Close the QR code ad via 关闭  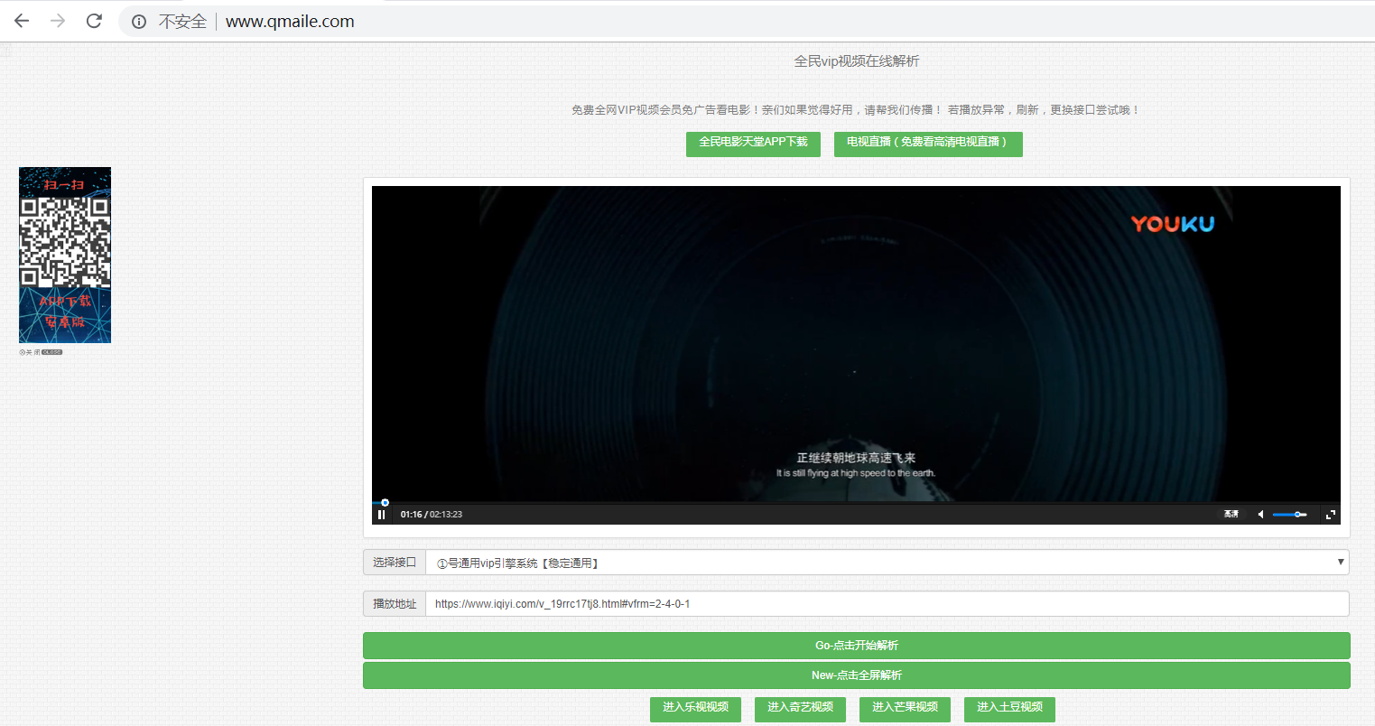41,352
